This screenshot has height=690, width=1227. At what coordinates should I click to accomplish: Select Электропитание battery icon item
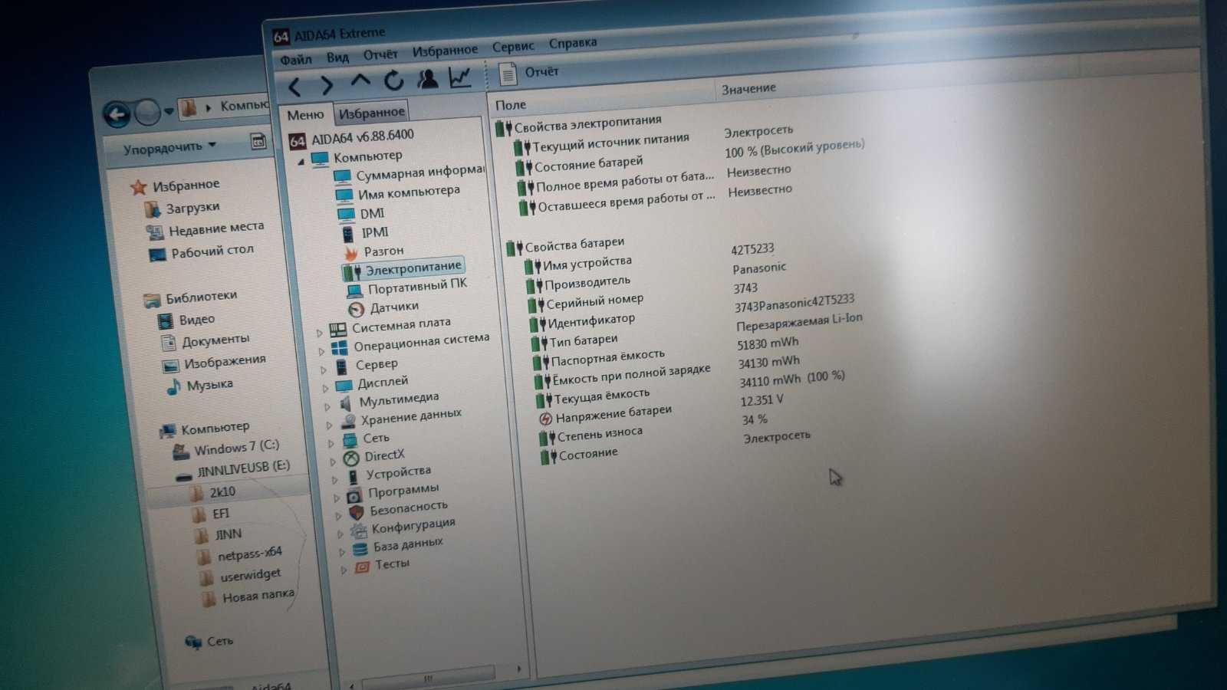coord(352,272)
